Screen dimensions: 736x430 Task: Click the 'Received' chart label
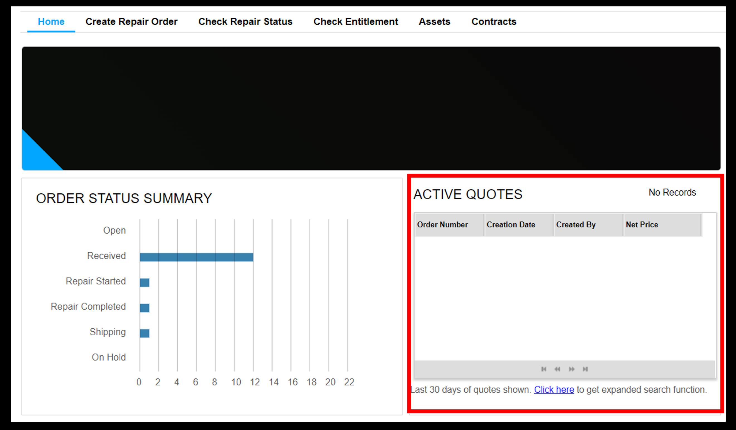tap(106, 256)
